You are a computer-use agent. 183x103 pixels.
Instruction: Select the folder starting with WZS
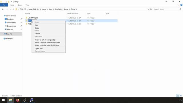coord(30,24)
